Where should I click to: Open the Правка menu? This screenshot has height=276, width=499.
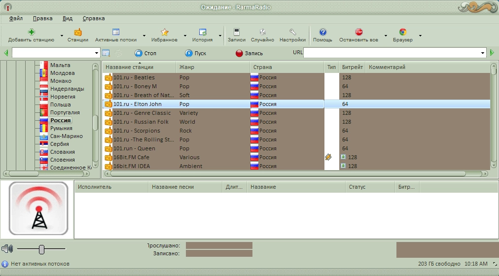(x=42, y=18)
